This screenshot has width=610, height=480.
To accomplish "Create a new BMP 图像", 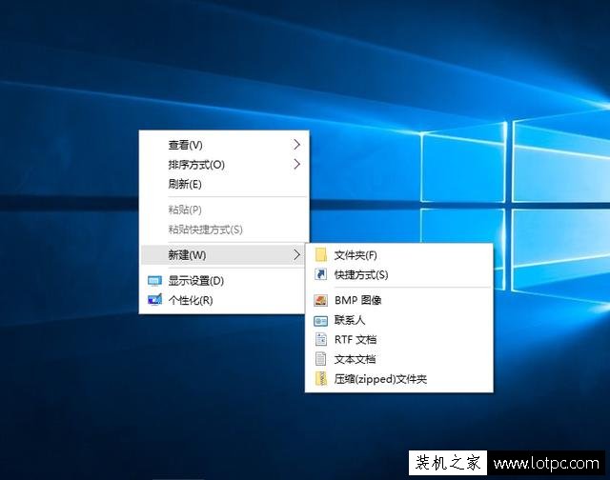I will [x=399, y=300].
